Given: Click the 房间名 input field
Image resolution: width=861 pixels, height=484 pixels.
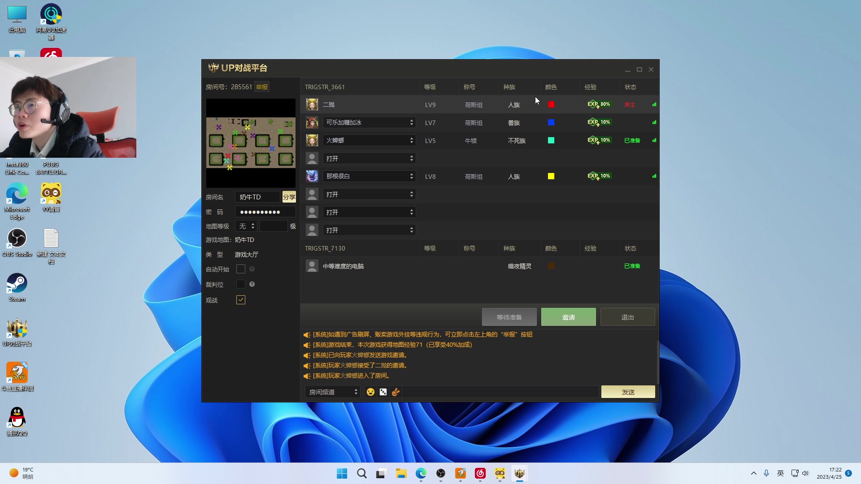Looking at the screenshot, I should click(257, 197).
